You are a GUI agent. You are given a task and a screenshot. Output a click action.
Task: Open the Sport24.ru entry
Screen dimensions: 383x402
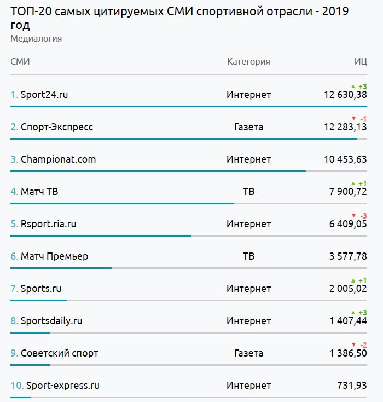44,95
